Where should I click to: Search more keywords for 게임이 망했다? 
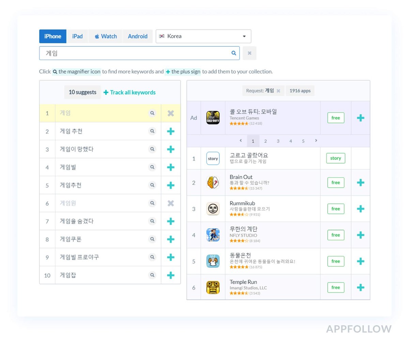pyautogui.click(x=152, y=149)
